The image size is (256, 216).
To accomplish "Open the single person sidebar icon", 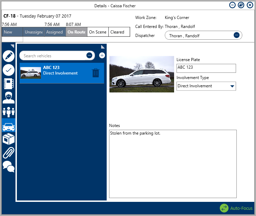I will 9,98.
